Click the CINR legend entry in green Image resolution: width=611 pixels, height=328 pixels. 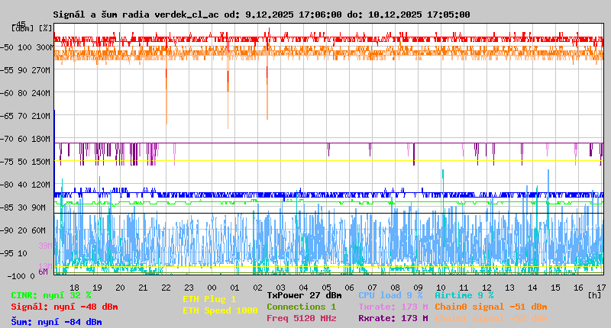(x=51, y=295)
